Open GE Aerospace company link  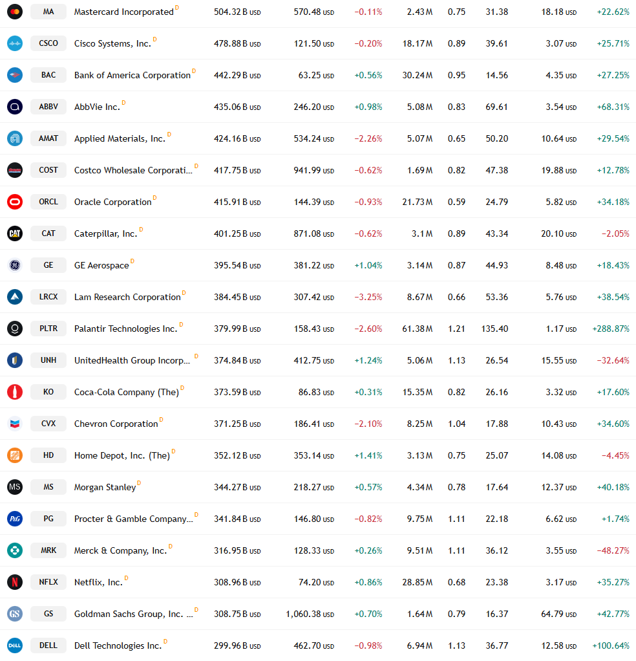[101, 265]
